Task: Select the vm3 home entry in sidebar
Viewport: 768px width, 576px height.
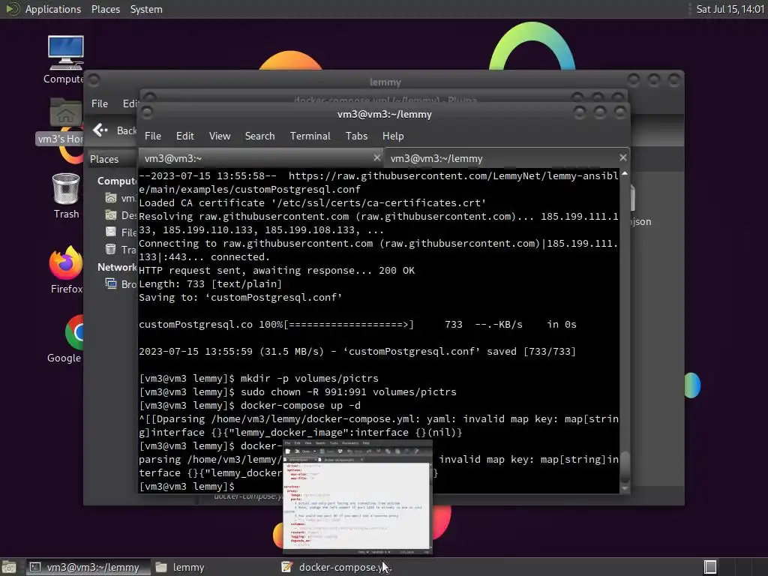Action: 121,198
